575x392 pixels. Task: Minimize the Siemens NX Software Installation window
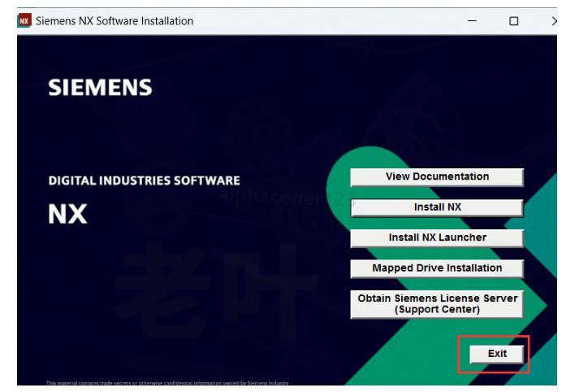tap(472, 21)
